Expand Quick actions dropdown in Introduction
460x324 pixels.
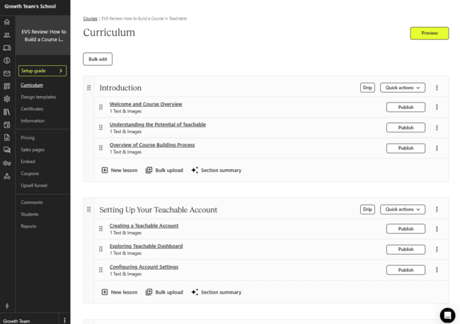403,88
